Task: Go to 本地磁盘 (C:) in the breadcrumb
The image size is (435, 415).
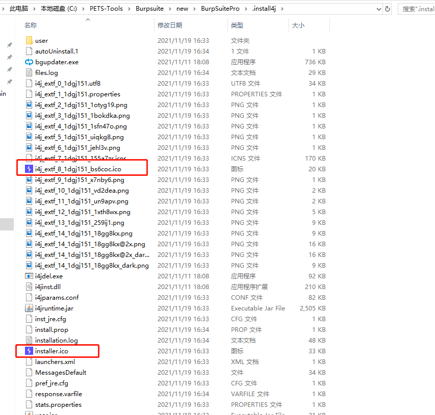Action: tap(59, 9)
